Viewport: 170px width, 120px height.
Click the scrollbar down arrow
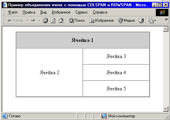click(x=166, y=109)
